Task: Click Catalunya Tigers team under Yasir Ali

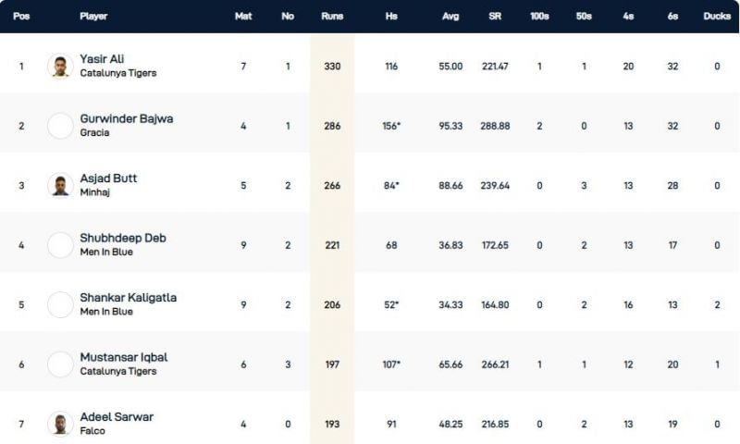Action: [x=117, y=73]
